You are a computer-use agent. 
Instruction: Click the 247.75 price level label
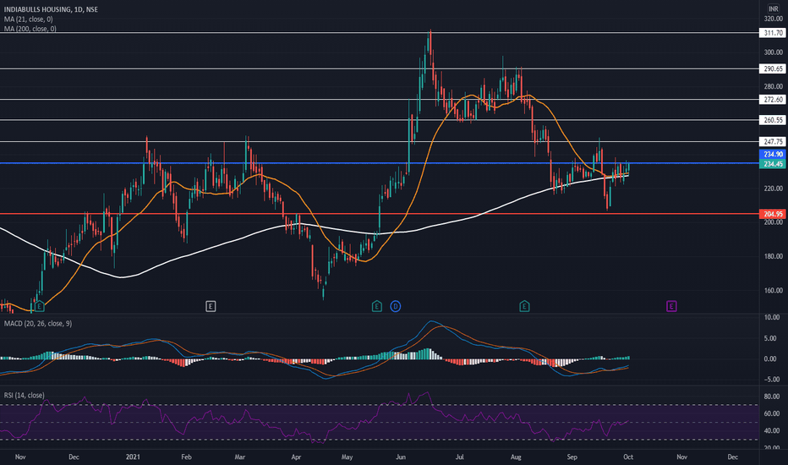coord(773,142)
